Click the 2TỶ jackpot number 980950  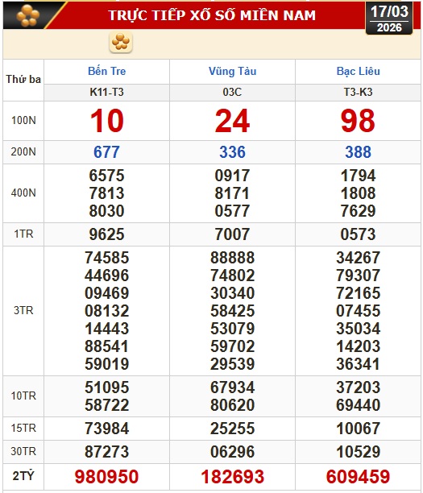coord(106,476)
